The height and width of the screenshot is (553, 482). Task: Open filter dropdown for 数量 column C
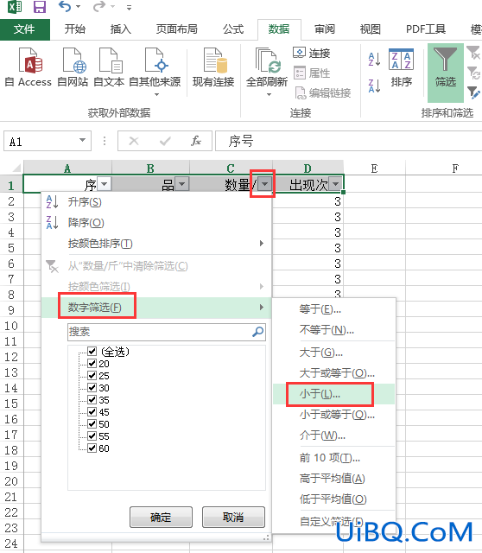tap(265, 184)
